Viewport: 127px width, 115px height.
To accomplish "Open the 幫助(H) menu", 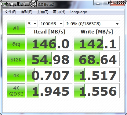I will coord(59,12).
